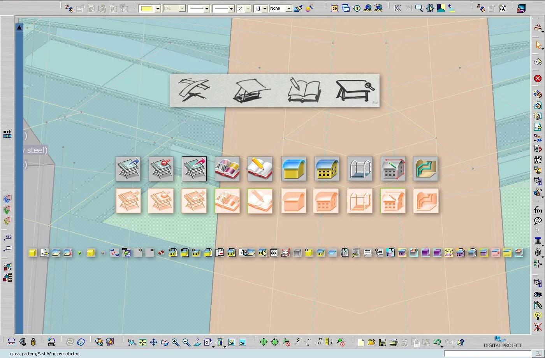Open the second line type dropdown

point(231,9)
